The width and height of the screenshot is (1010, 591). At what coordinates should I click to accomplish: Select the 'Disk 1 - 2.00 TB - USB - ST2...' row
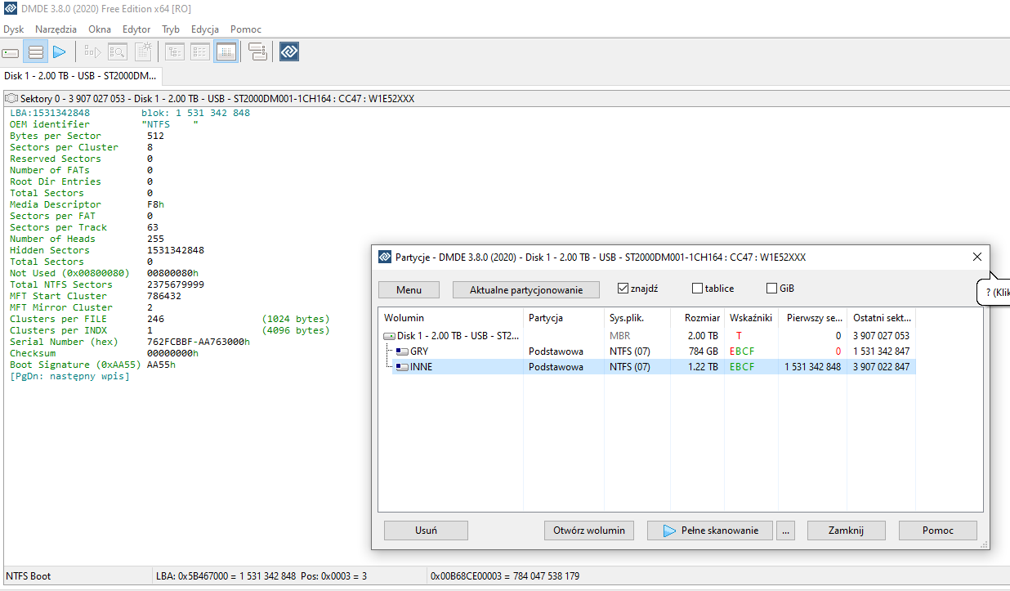647,336
